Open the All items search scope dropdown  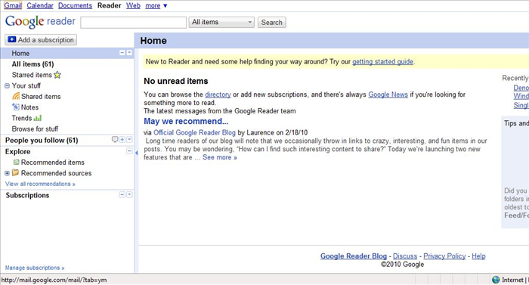coord(221,22)
